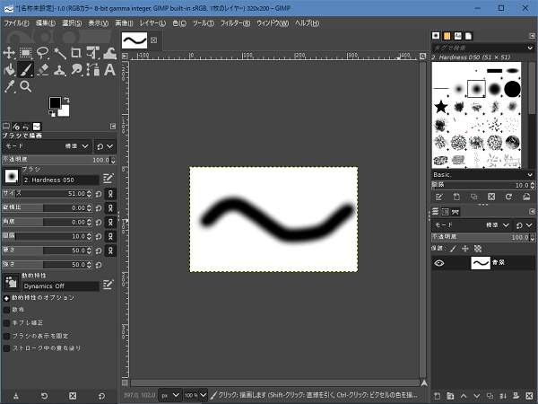The height and width of the screenshot is (404, 538).
Task: Select the Eraser tool
Action: [x=43, y=69]
